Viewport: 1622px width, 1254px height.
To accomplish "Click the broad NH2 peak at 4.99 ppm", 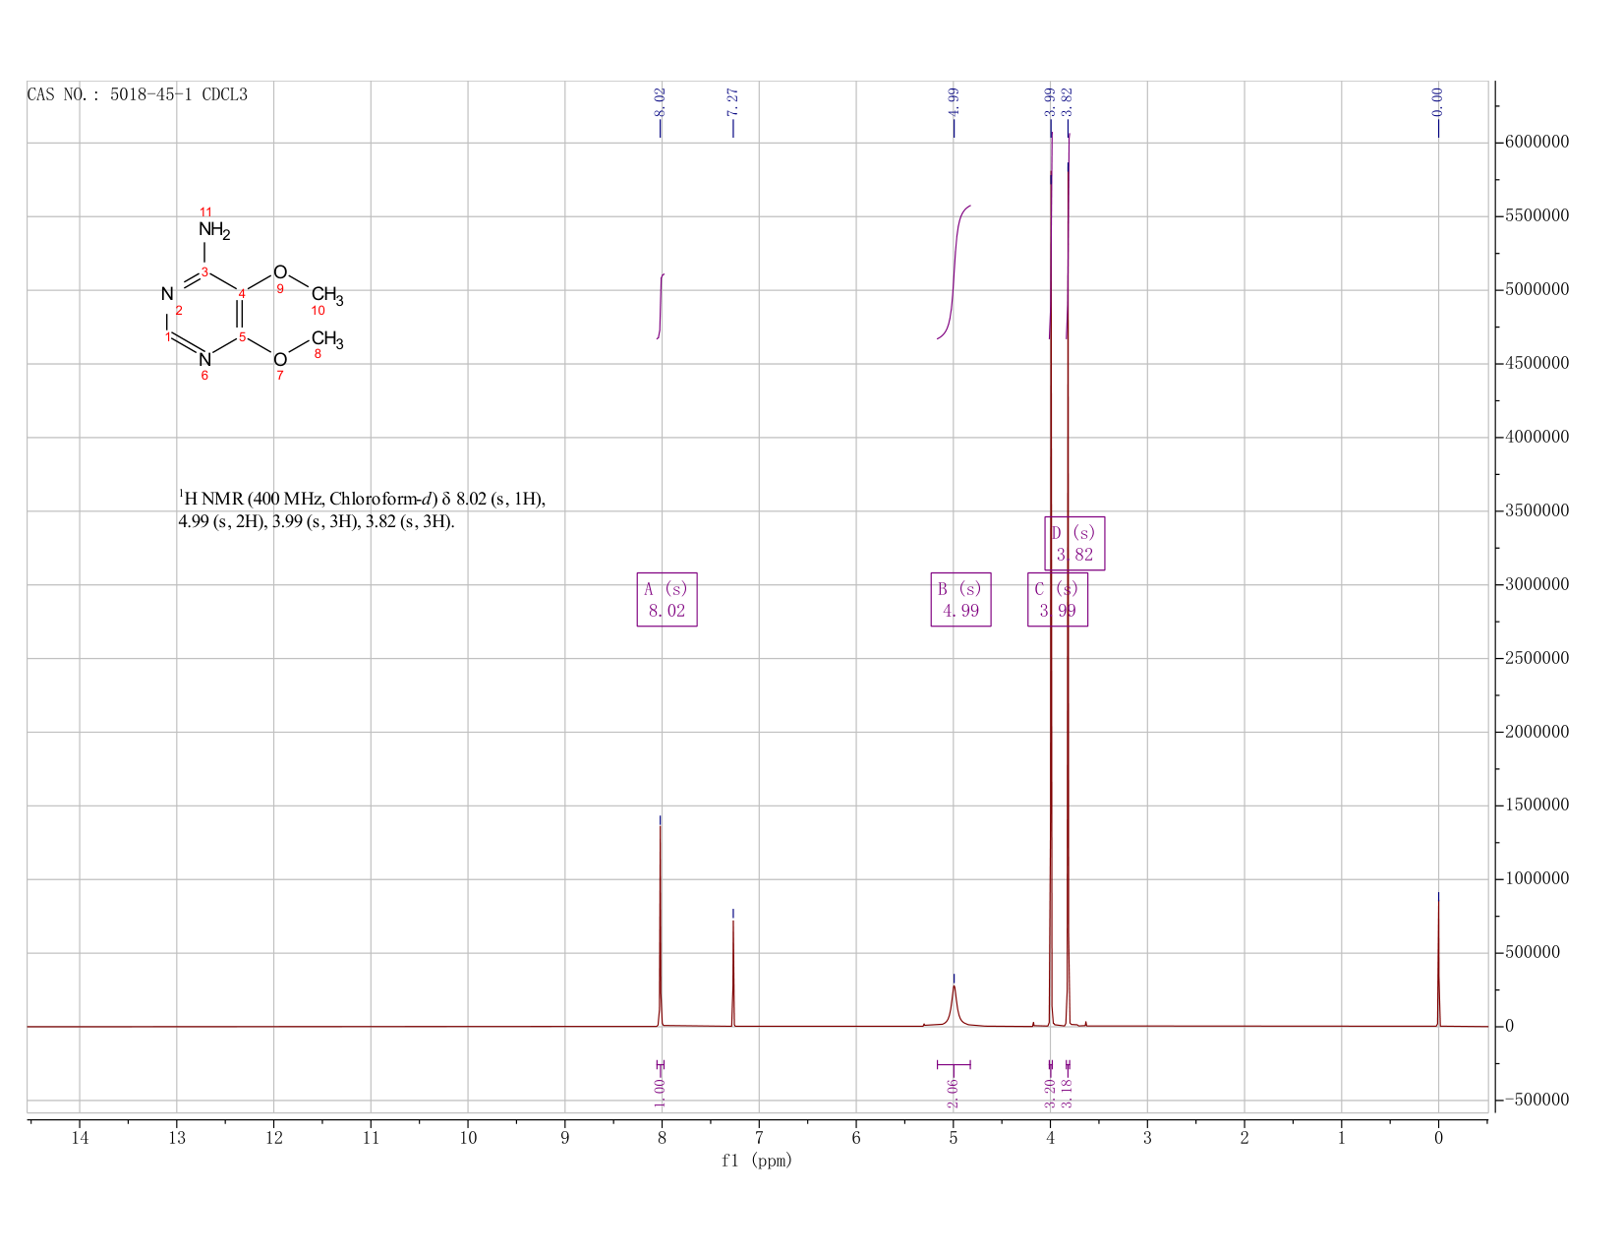I will [x=954, y=1005].
